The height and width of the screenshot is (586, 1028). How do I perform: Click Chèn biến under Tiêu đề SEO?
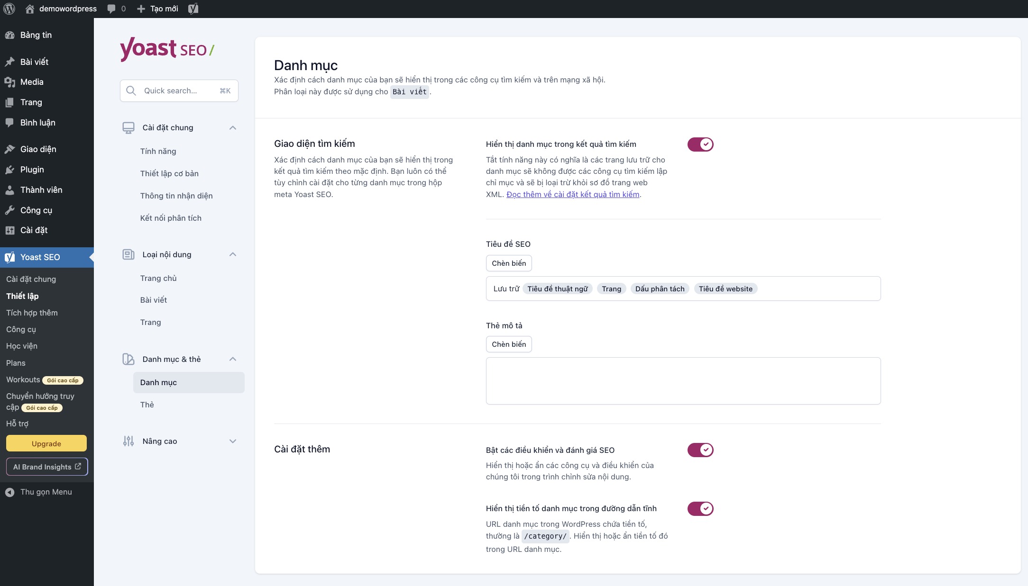coord(508,263)
